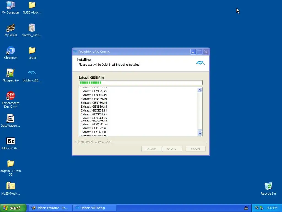Select the Recycle Bin icon
Viewport: 282px width, 212px height.
(x=268, y=186)
